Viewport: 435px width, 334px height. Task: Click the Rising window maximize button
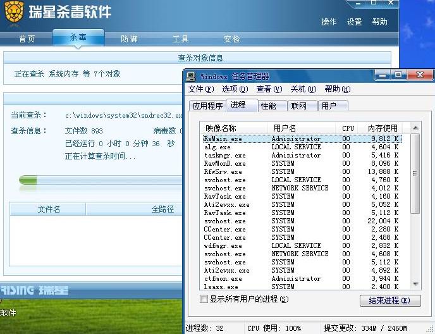pyautogui.click(x=374, y=3)
